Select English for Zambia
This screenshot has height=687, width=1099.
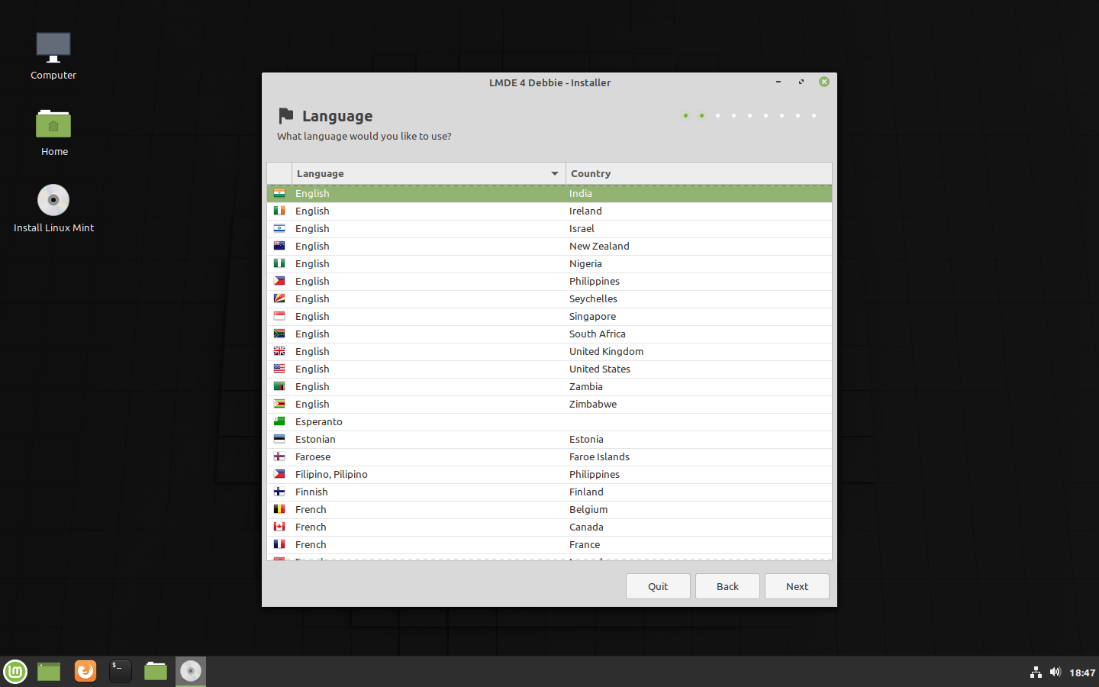point(549,386)
